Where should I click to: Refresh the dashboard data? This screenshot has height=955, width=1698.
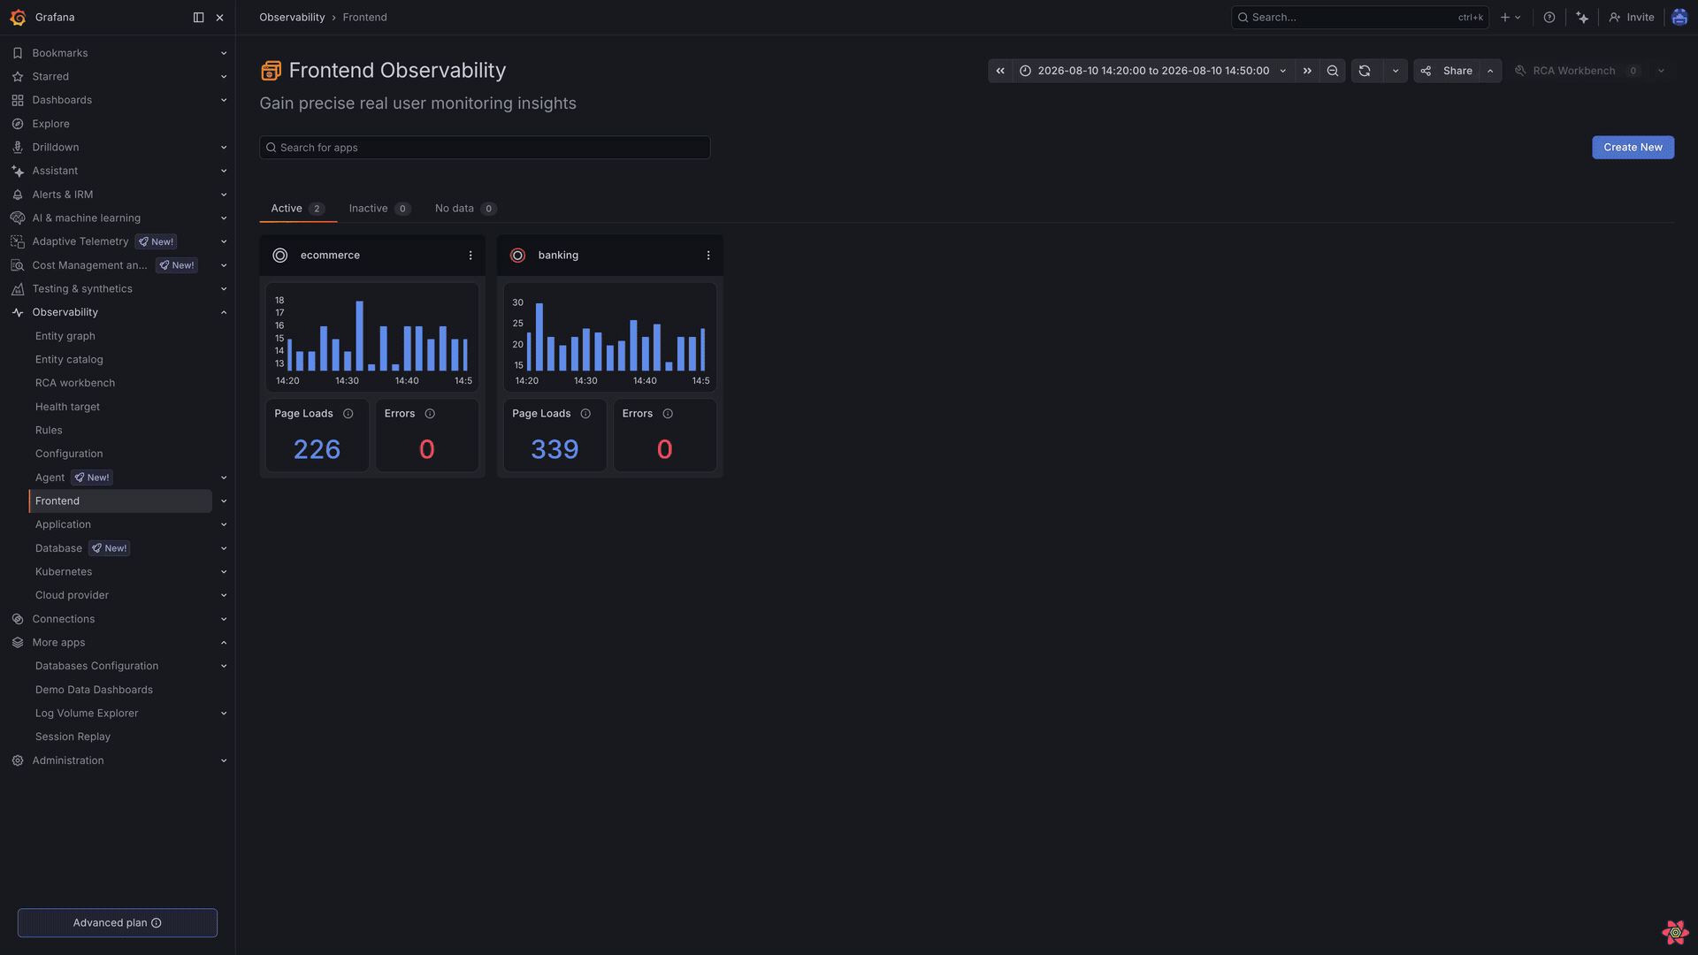1365,71
